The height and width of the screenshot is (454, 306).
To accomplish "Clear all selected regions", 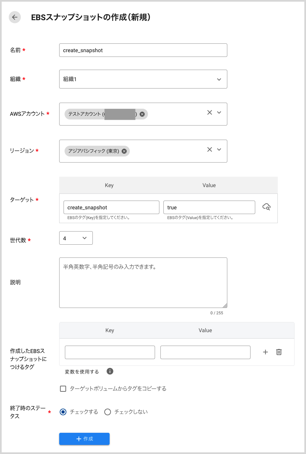I will pos(209,149).
